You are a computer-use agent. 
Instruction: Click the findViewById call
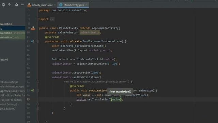pyautogui.click(x=86, y=59)
